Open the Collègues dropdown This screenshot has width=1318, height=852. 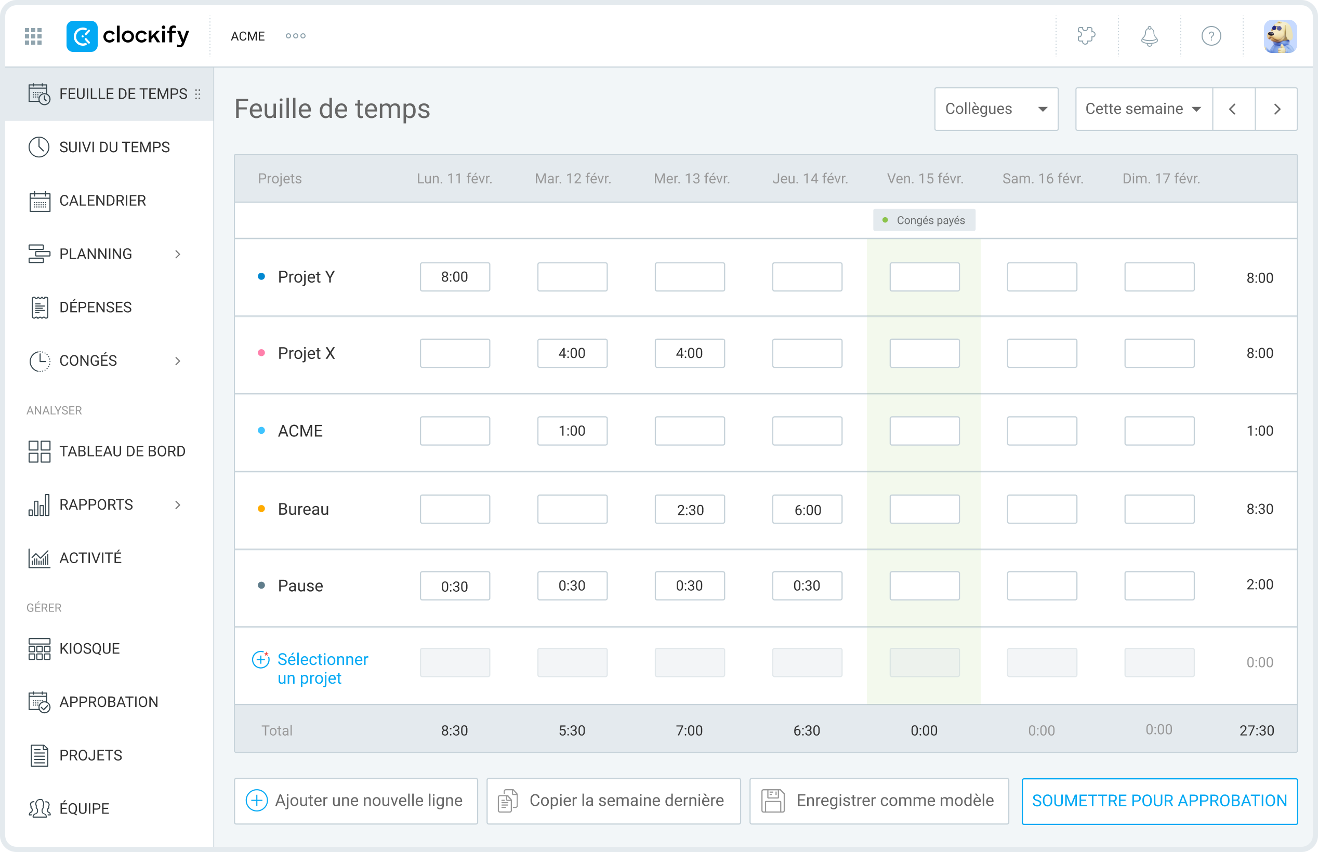point(995,109)
